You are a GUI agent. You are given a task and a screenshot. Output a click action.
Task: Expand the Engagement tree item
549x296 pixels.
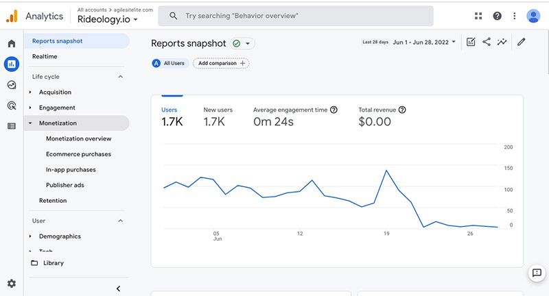coord(30,108)
